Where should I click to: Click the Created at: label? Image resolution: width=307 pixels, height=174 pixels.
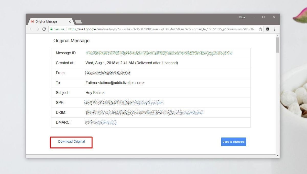(x=65, y=63)
